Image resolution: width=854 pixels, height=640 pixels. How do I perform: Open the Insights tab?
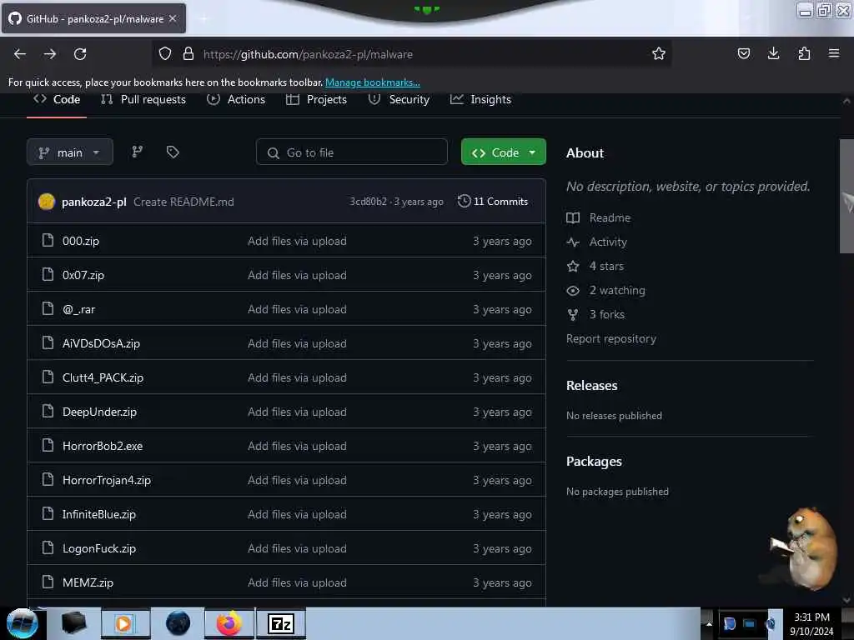tap(481, 100)
